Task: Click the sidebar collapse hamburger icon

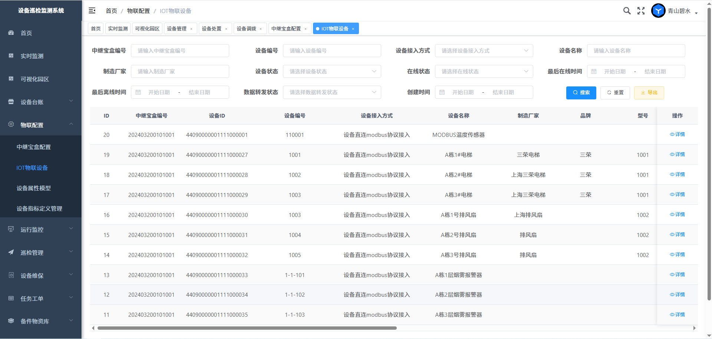Action: (x=92, y=11)
